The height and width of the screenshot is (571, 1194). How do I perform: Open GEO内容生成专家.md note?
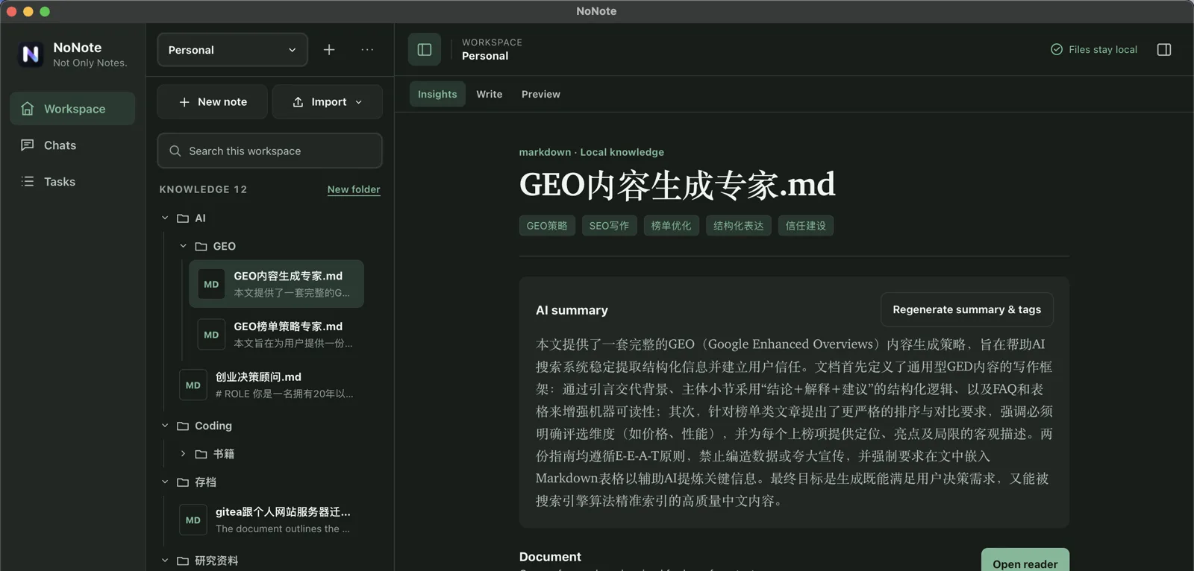click(276, 284)
